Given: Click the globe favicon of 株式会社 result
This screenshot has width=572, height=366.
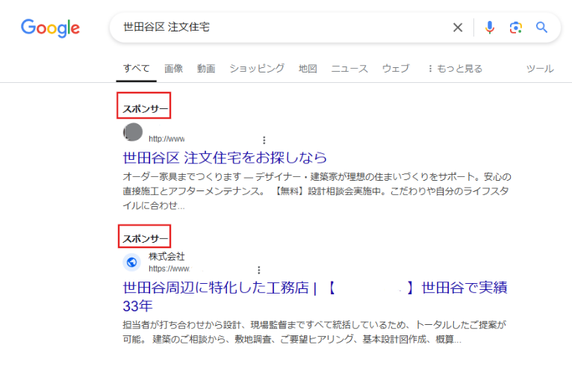Looking at the screenshot, I should [131, 262].
